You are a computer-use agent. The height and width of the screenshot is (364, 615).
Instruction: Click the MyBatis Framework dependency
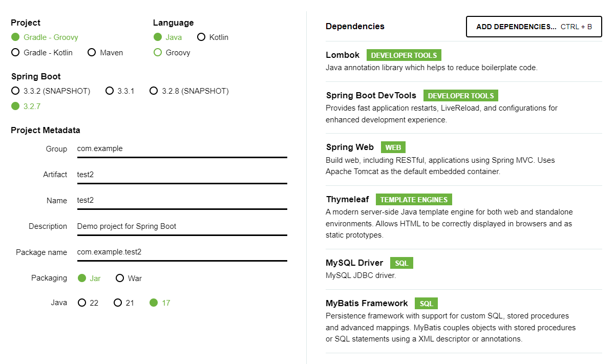click(367, 304)
